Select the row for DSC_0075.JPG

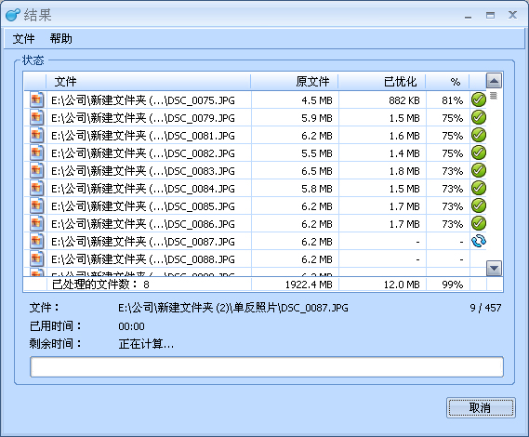[255, 99]
